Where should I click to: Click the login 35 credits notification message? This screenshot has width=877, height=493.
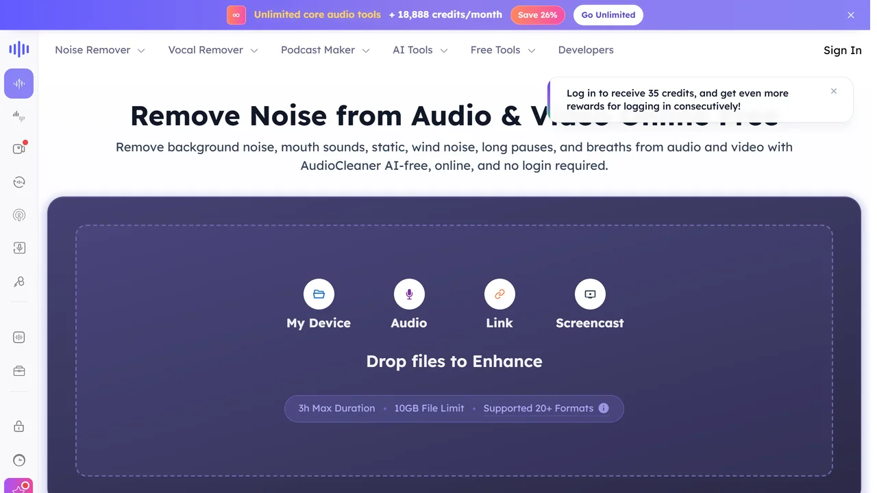678,100
